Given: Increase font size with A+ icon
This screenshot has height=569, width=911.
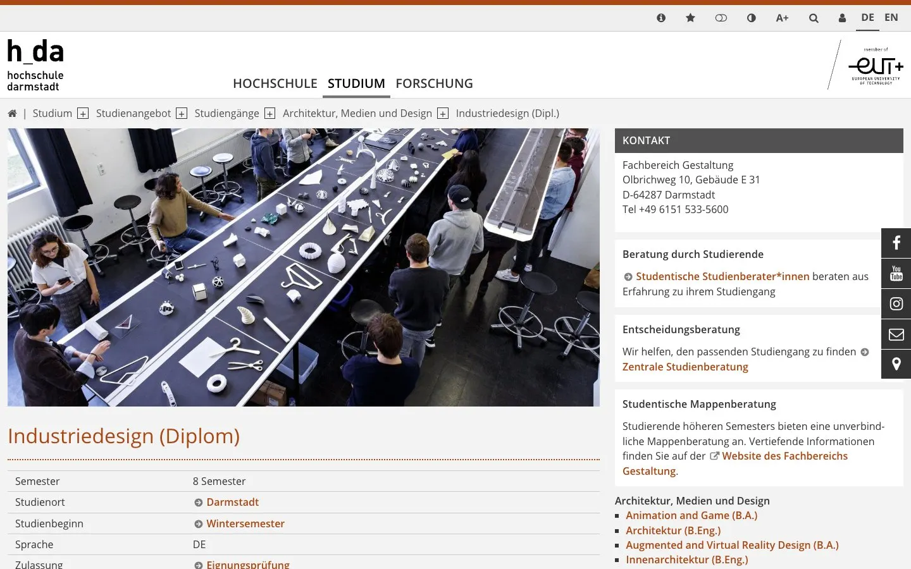Looking at the screenshot, I should (782, 18).
